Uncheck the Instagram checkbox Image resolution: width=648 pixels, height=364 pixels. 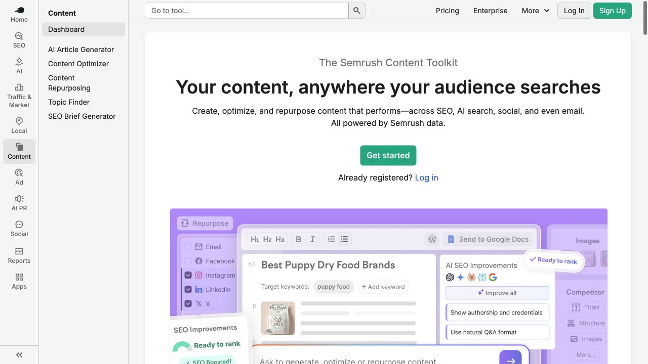pos(188,275)
